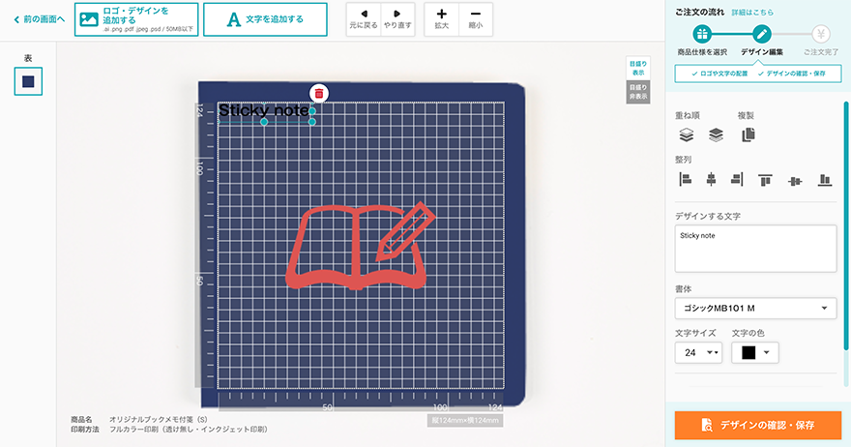Click 商品仕様を選択 step icon
This screenshot has width=851, height=447.
(702, 34)
